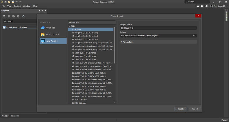
Task: Open the Window menu
Action: 27,6
